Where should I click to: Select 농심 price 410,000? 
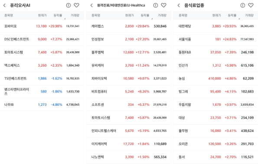point(215,78)
